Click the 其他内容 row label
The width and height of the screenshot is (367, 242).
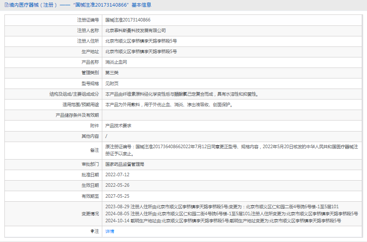click(90, 136)
